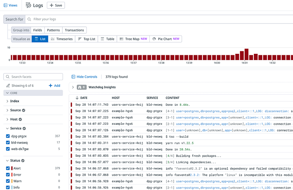
Task: Switch visualization to Table
Action: tap(107, 39)
